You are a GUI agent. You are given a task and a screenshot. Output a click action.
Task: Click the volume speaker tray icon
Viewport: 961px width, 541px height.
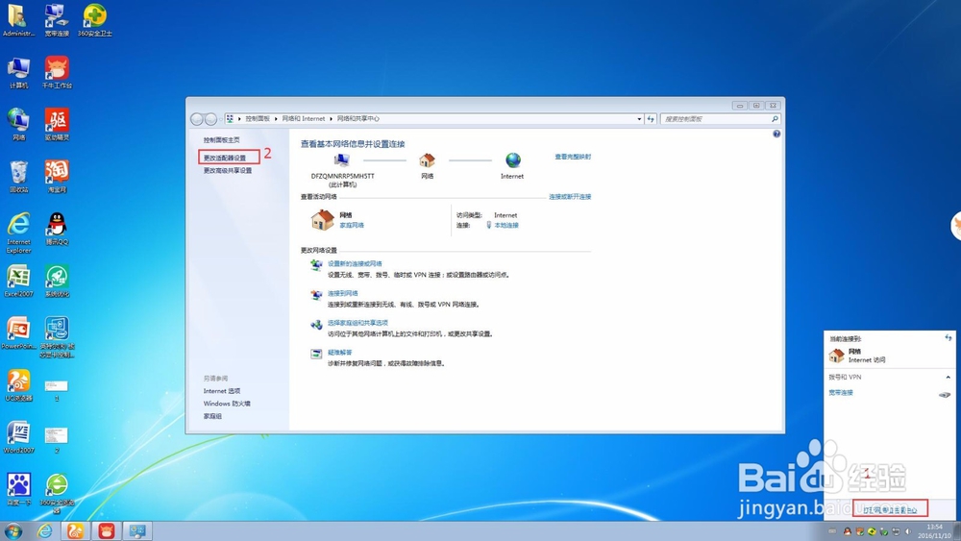pos(908,531)
